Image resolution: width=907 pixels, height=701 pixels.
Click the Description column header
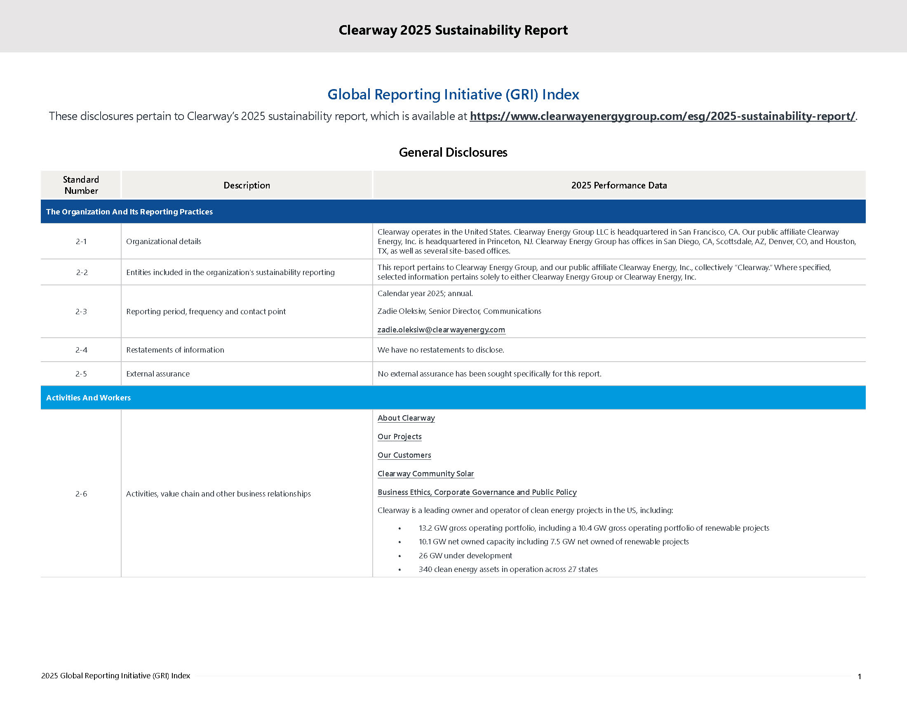(247, 185)
